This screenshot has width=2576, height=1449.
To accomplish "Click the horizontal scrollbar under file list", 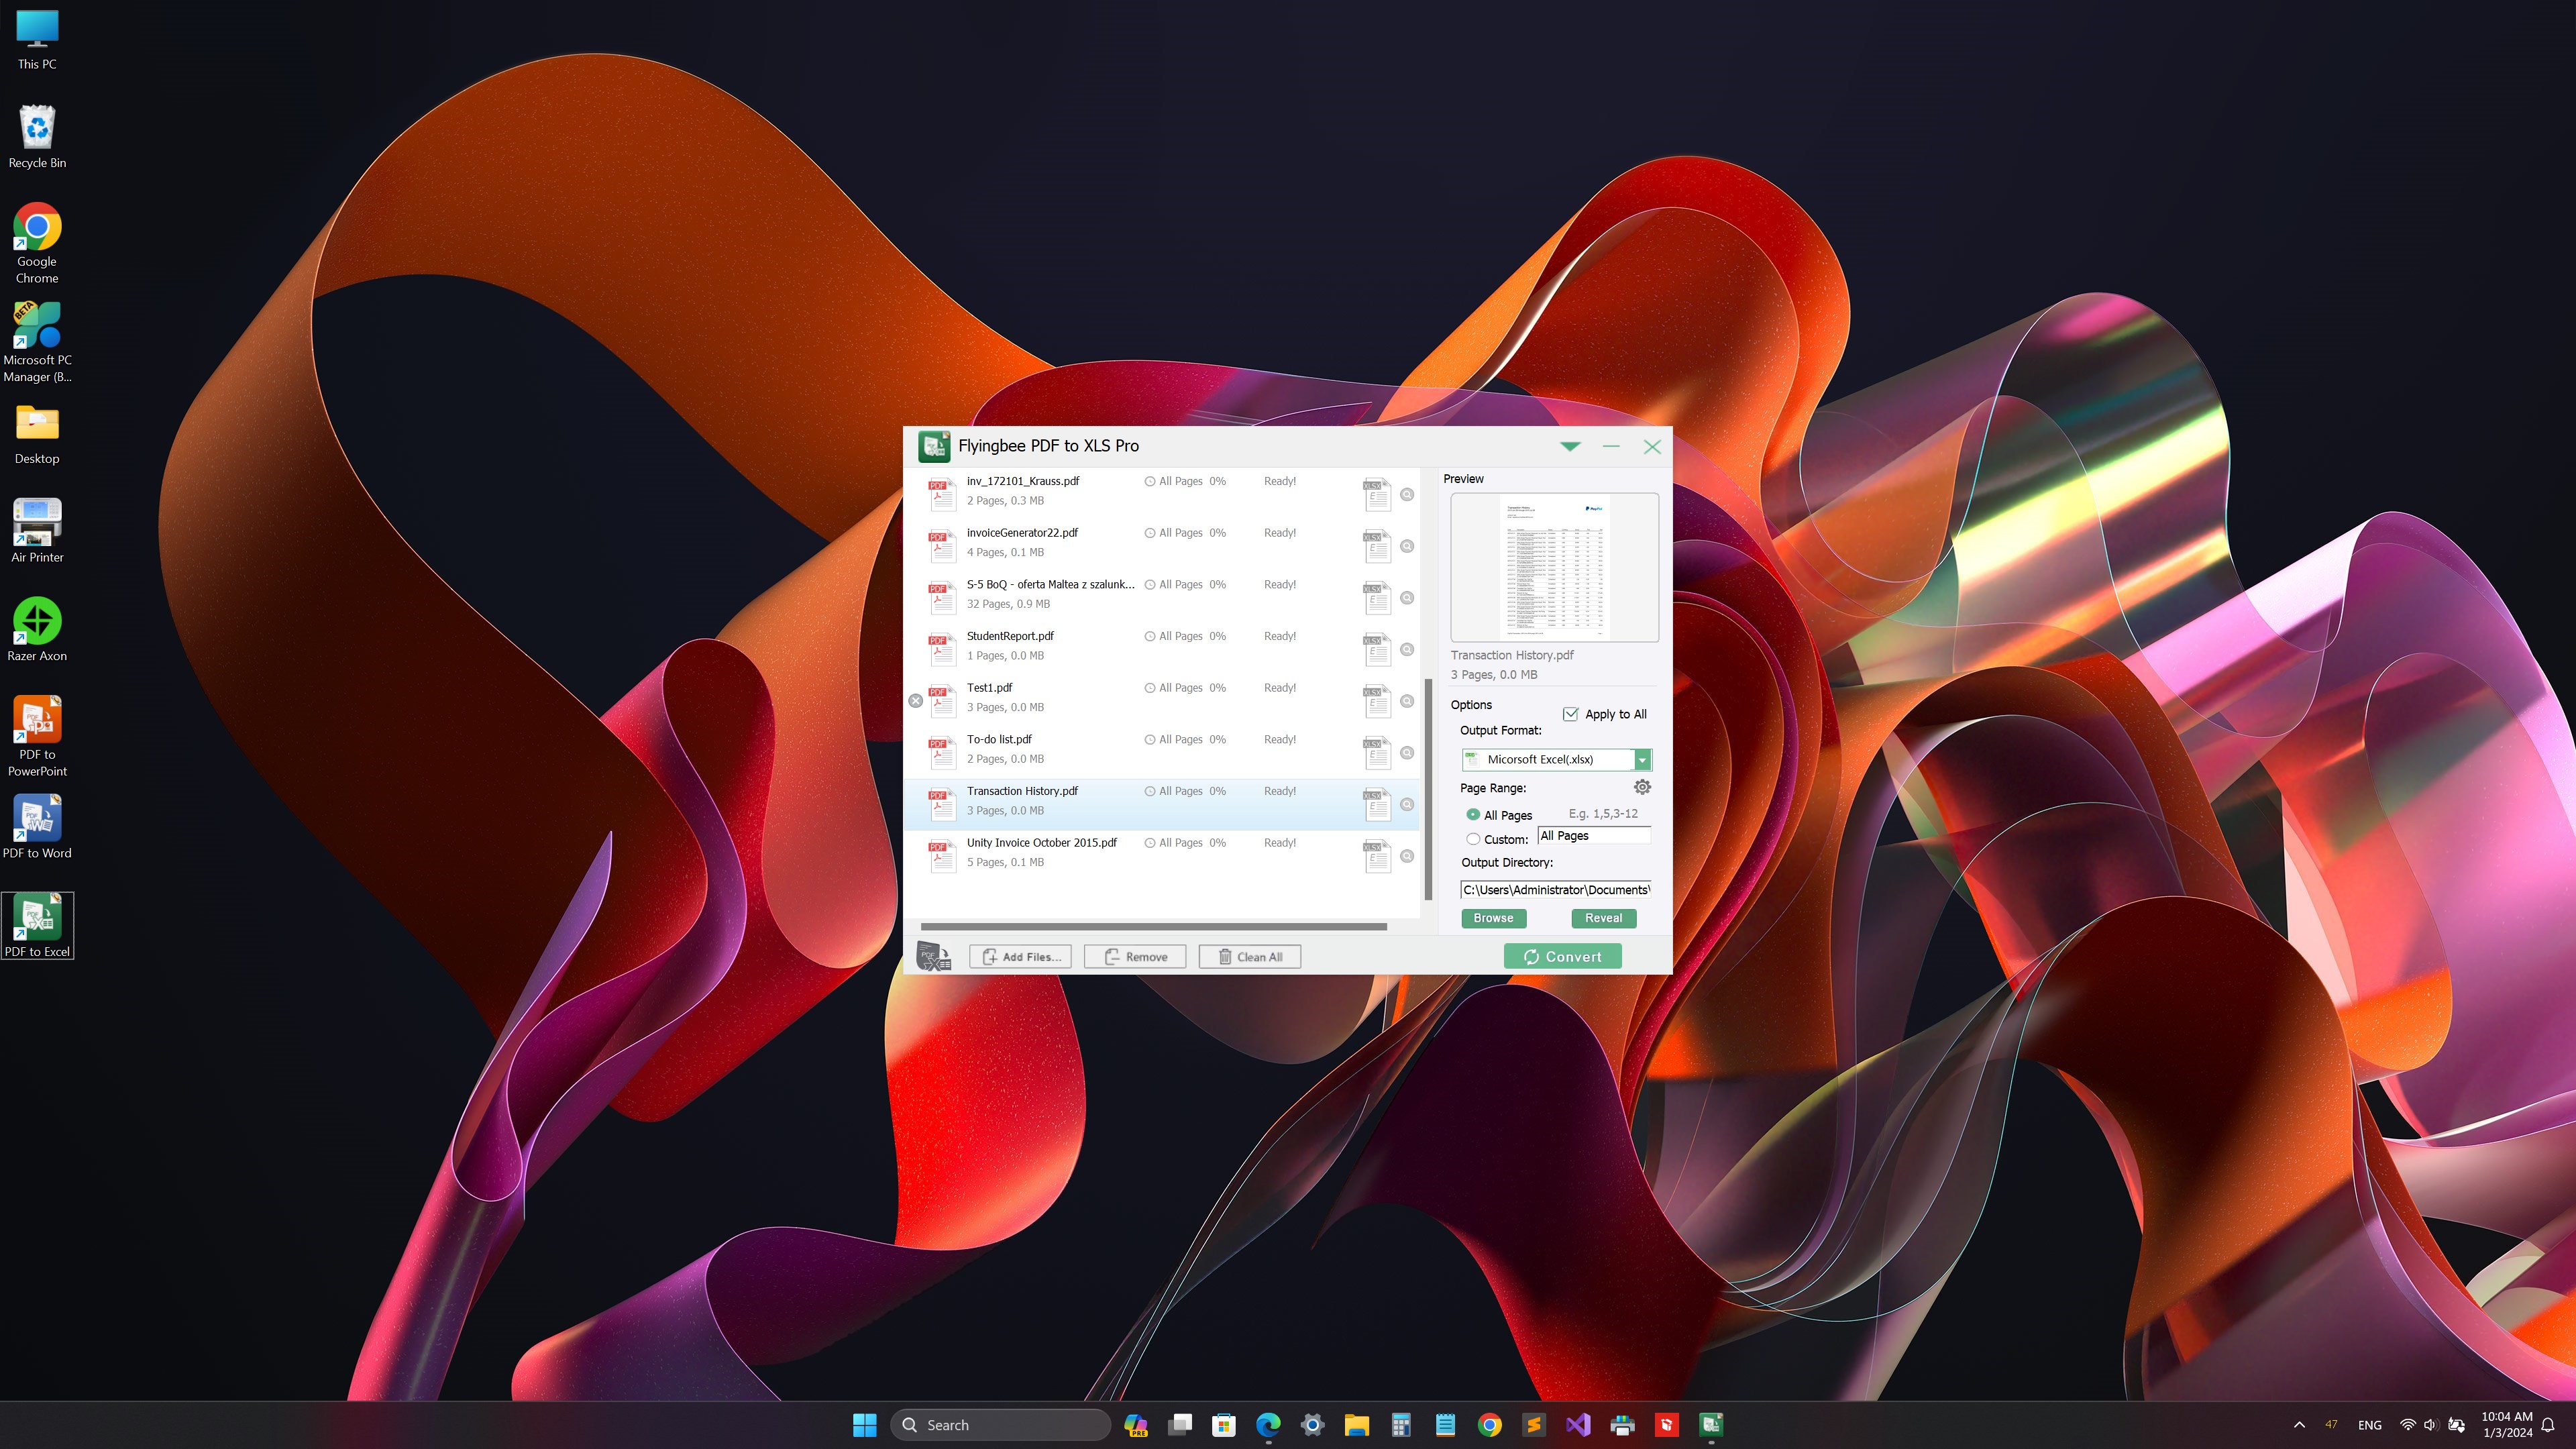I will (1153, 927).
